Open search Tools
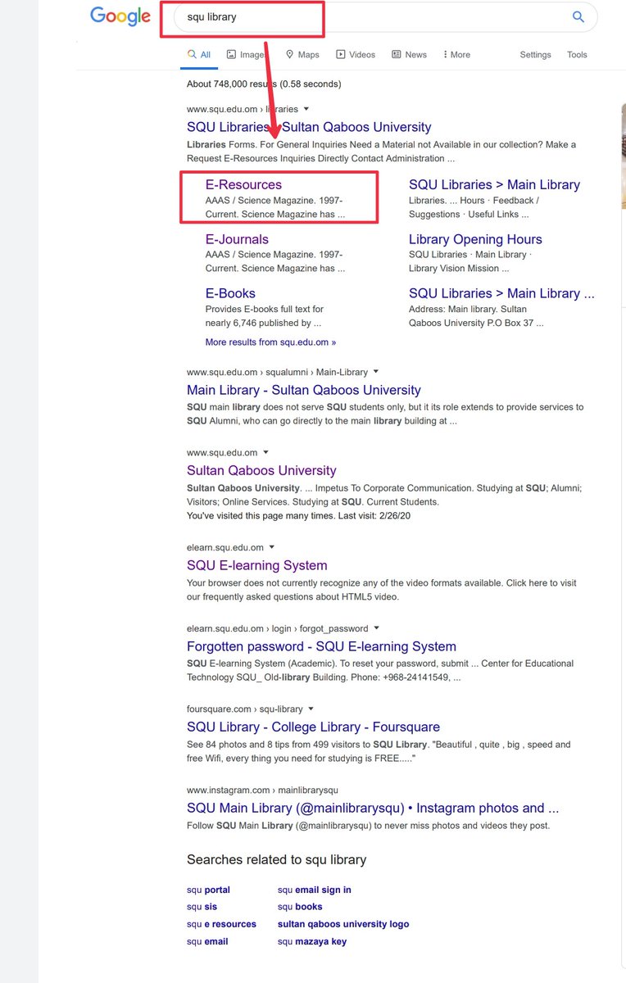 pyautogui.click(x=578, y=55)
